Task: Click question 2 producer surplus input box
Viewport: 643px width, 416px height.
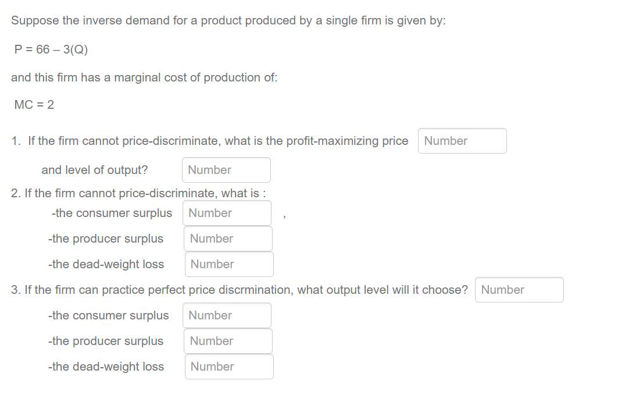Action: pyautogui.click(x=228, y=239)
